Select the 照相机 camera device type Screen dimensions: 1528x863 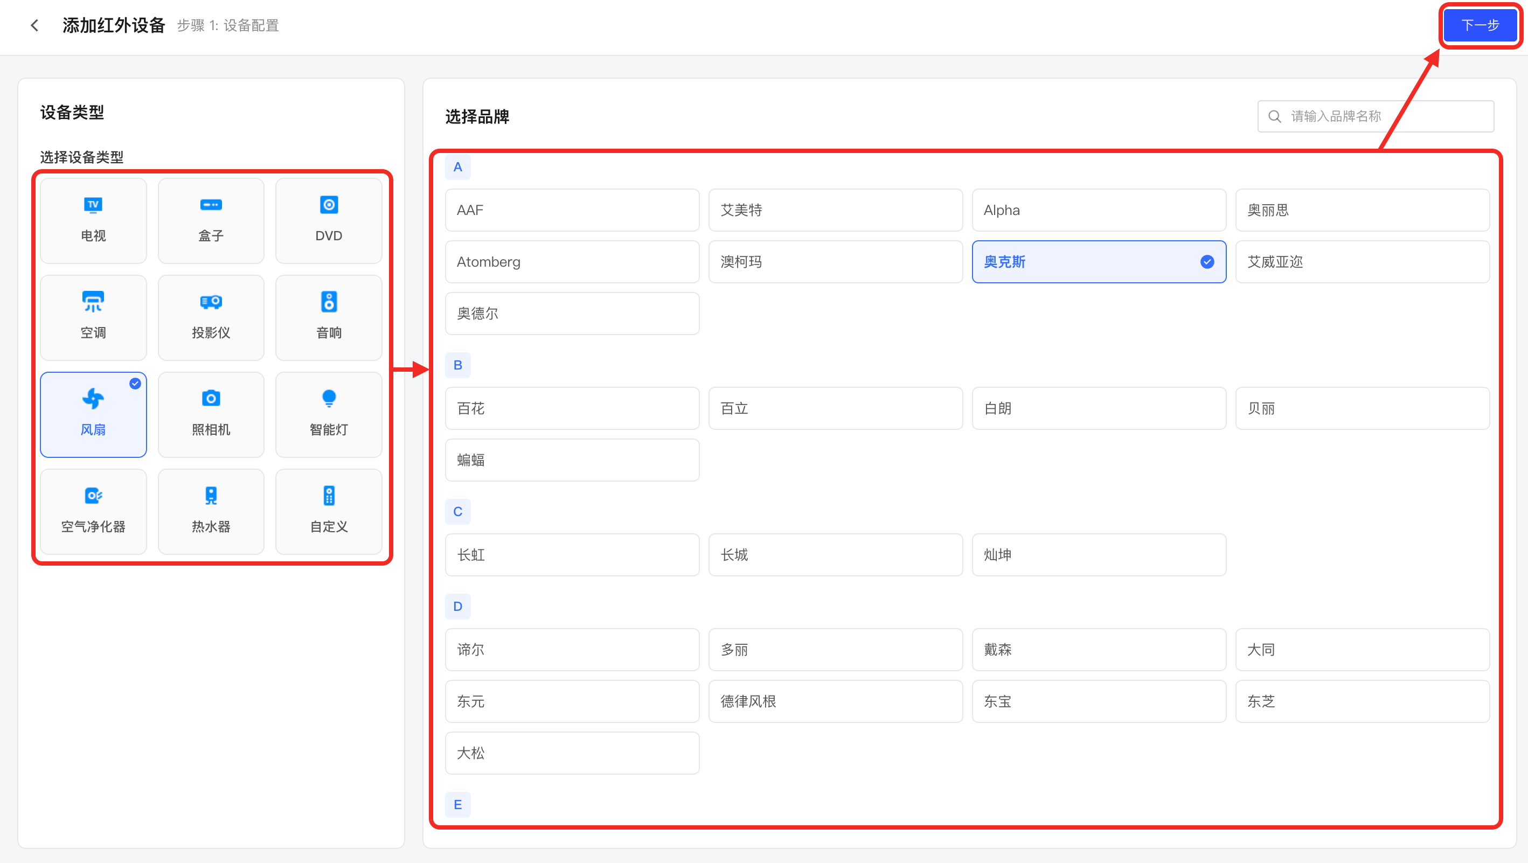(211, 415)
